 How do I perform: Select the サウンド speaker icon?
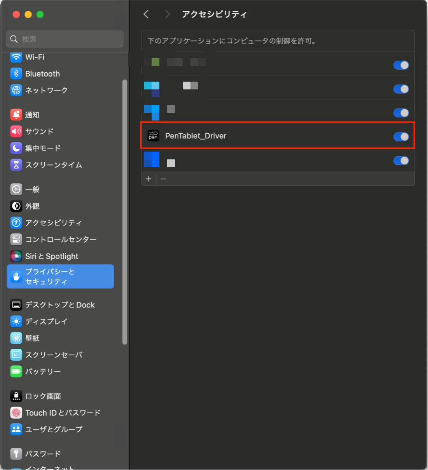[x=16, y=131]
